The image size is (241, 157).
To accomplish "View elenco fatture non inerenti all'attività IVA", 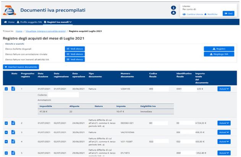I will tap(75, 59).
